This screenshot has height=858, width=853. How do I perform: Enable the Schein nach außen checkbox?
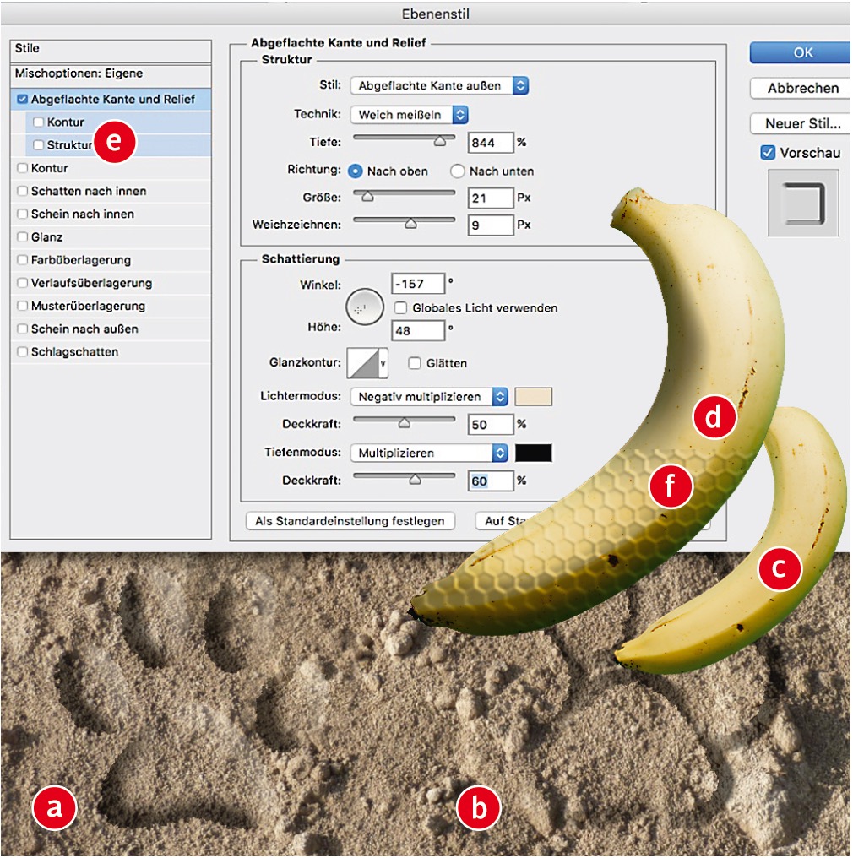tap(23, 329)
